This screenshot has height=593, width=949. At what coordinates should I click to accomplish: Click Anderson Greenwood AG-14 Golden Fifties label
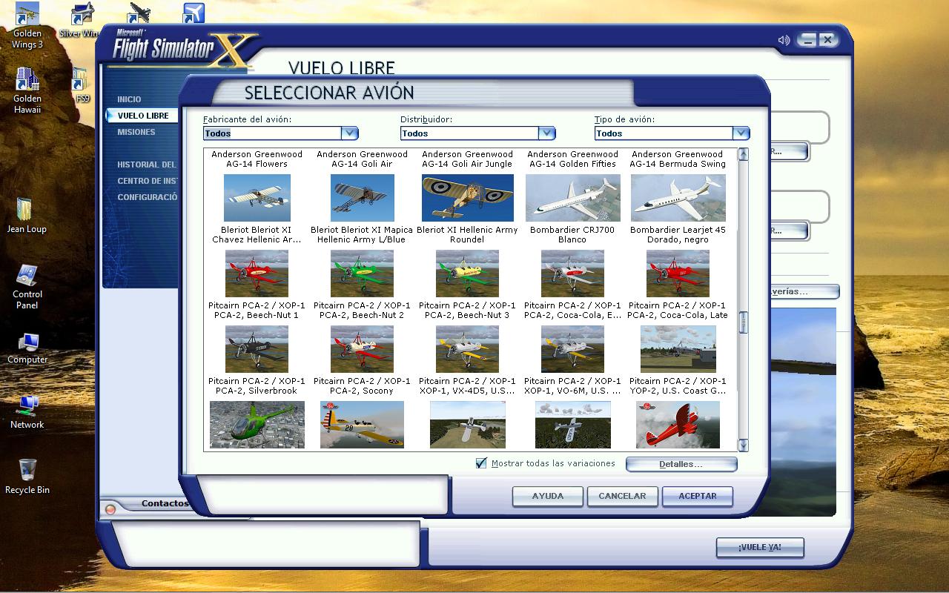pyautogui.click(x=573, y=159)
